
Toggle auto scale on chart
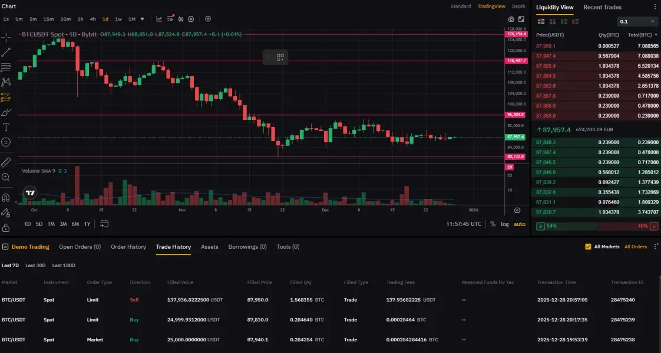coord(520,224)
